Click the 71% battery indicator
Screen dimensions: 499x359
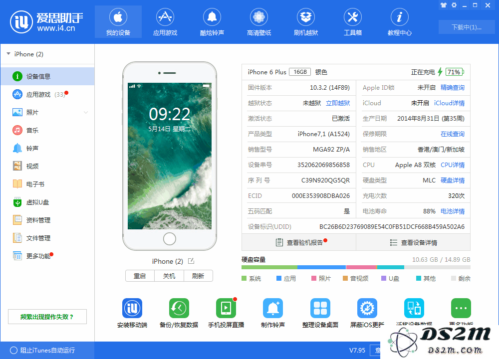click(454, 72)
